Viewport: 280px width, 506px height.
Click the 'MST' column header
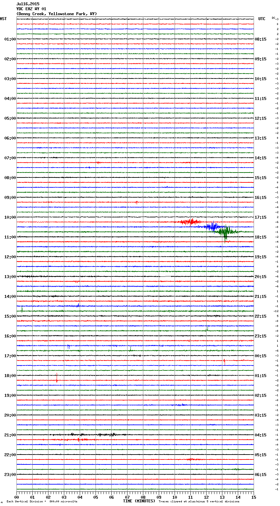point(3,19)
